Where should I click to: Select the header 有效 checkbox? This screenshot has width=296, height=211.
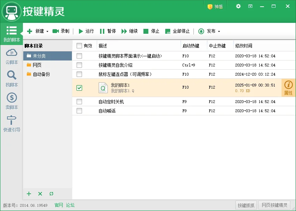79,46
